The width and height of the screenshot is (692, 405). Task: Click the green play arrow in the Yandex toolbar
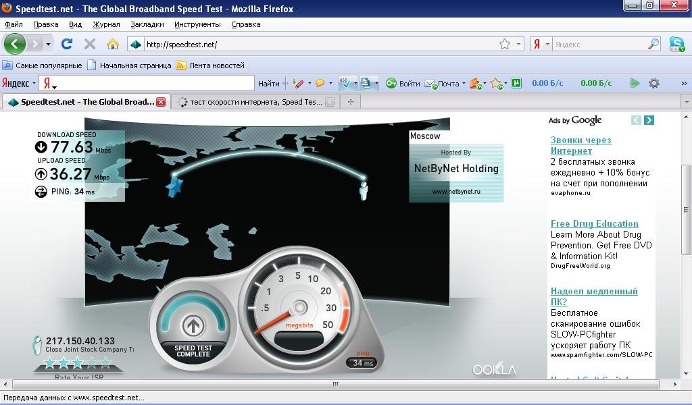[635, 84]
